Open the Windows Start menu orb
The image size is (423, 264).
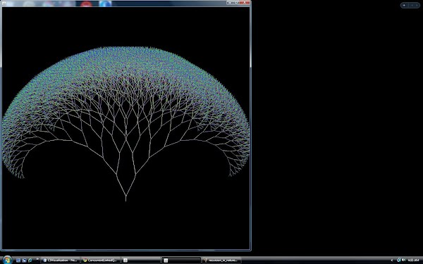[x=7, y=260]
